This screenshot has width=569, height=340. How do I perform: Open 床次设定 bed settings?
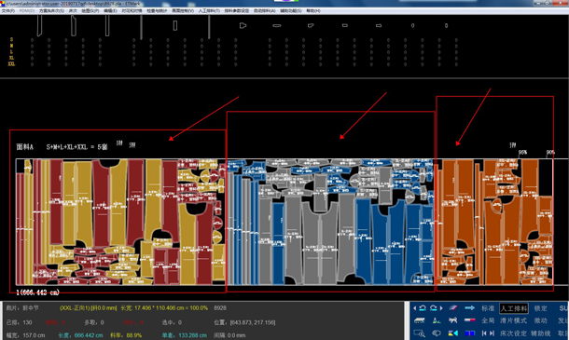tap(513, 333)
